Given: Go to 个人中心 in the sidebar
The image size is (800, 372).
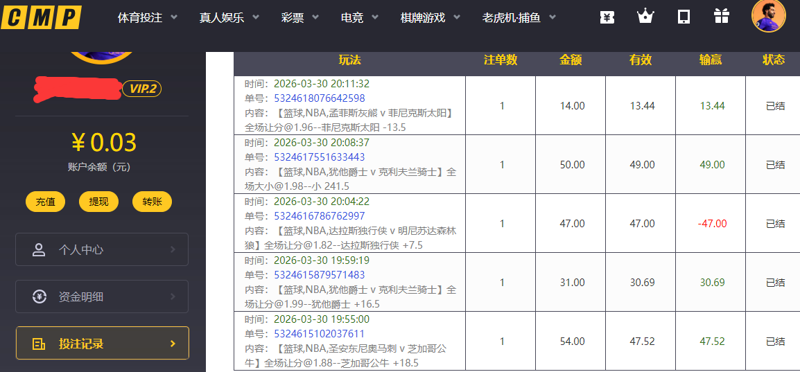Looking at the screenshot, I should click(102, 249).
